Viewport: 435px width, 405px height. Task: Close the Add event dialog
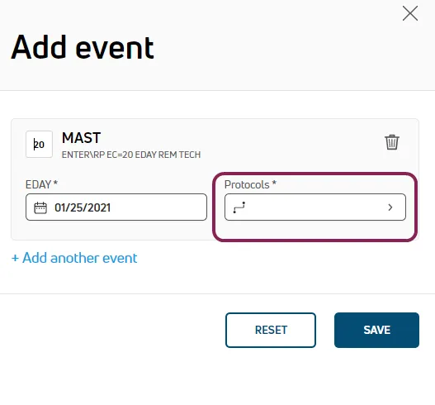point(410,13)
